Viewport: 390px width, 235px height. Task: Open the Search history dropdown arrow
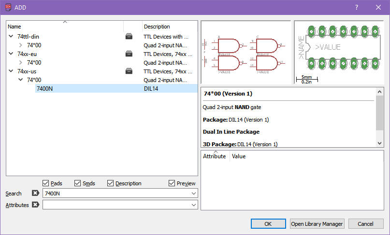[x=193, y=194]
